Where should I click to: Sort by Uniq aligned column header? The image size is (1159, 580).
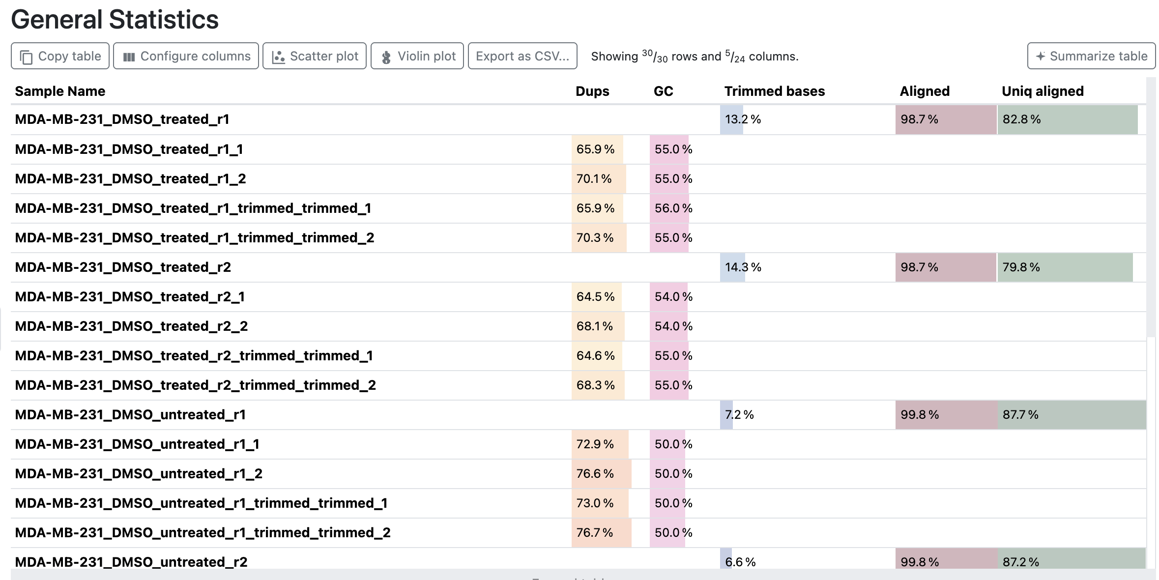[x=1043, y=91]
